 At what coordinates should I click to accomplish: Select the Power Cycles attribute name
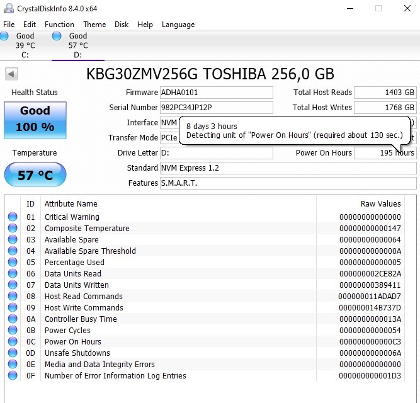[x=67, y=330]
